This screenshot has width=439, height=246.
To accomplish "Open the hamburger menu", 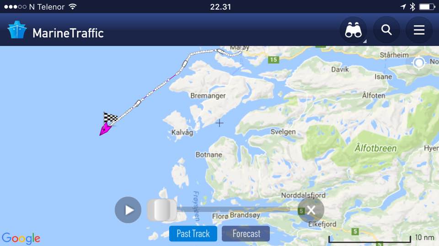I will pos(419,30).
